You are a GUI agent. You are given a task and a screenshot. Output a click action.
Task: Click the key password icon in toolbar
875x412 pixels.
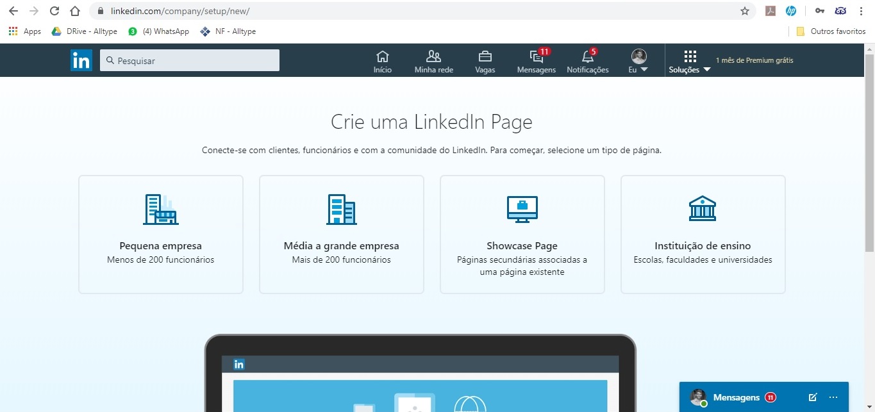coord(819,11)
